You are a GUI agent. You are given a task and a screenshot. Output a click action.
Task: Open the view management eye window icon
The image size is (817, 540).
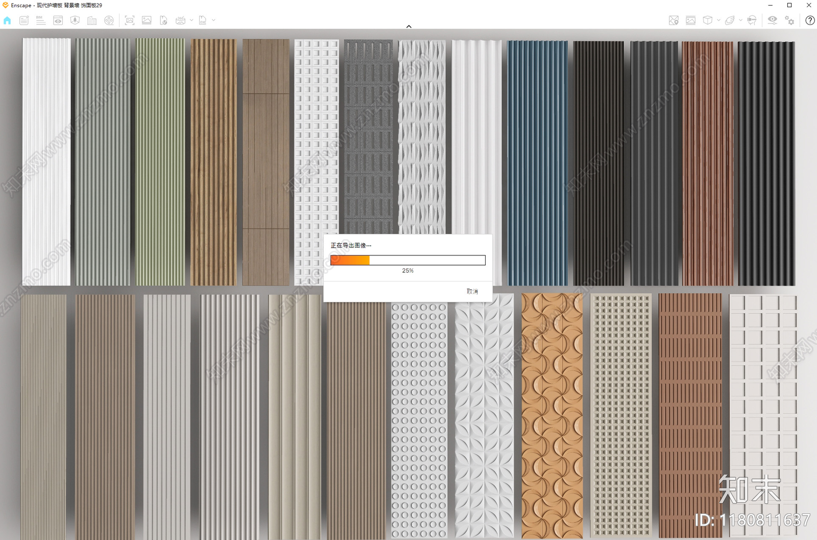pos(58,20)
